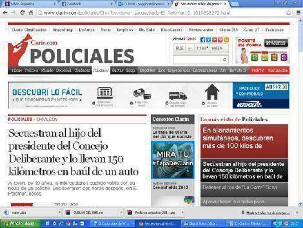Click the Ponete en forma ad
The height and width of the screenshot is (228, 303).
coord(263,50)
